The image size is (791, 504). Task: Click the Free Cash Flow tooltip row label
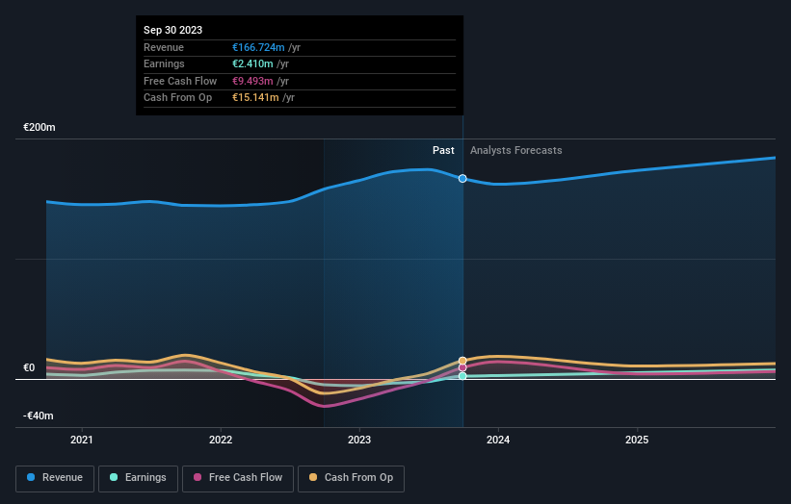coord(180,81)
